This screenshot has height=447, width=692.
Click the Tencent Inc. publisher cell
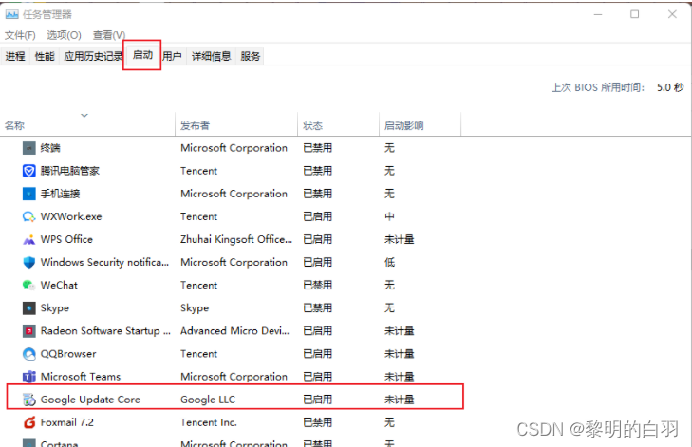pyautogui.click(x=209, y=422)
